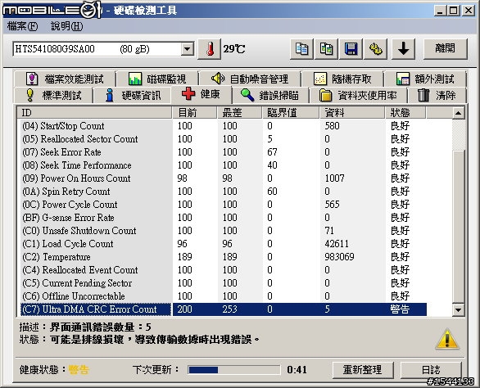Click the copy screenshot toolbar icon
This screenshot has height=388, width=480.
(x=326, y=49)
